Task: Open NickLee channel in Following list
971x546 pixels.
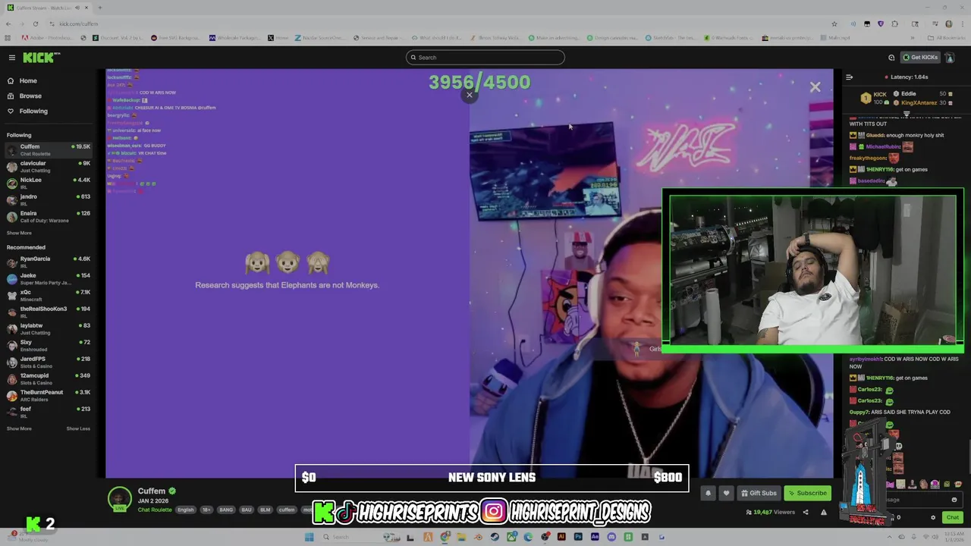Action: coord(49,183)
